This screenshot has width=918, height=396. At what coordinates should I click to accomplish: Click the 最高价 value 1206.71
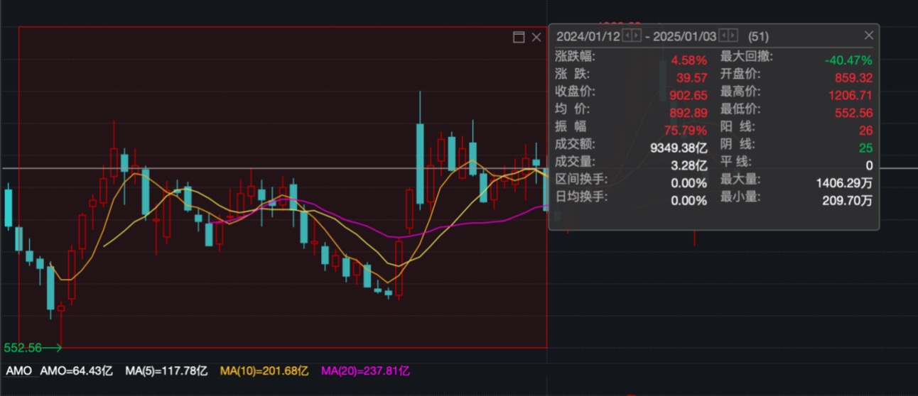tap(850, 95)
